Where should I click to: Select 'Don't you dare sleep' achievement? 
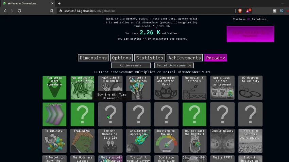(166, 159)
